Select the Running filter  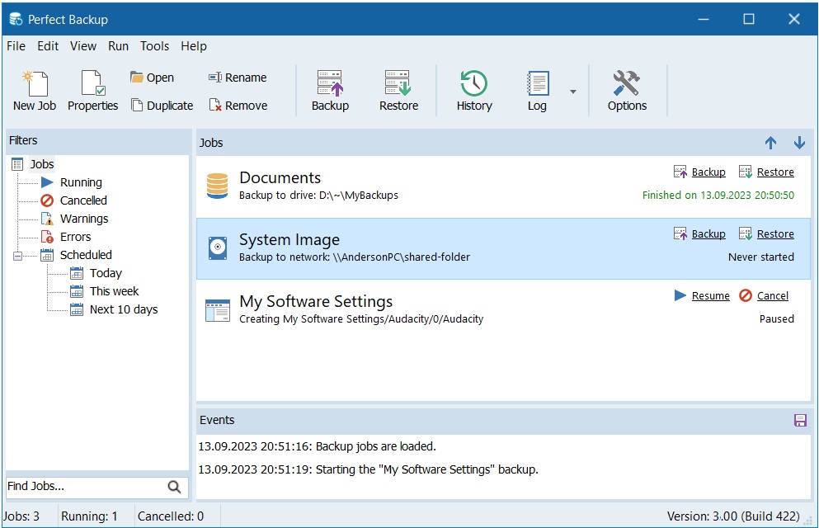(x=81, y=182)
